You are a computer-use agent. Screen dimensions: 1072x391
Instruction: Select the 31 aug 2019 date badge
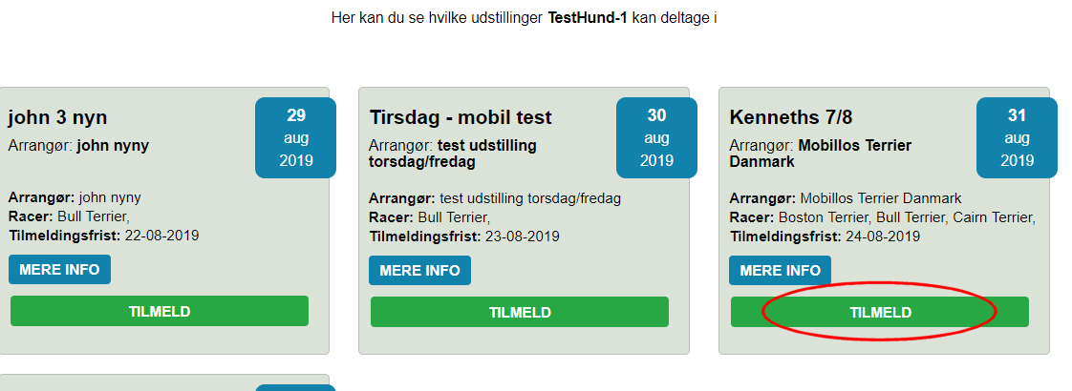[x=1017, y=138]
